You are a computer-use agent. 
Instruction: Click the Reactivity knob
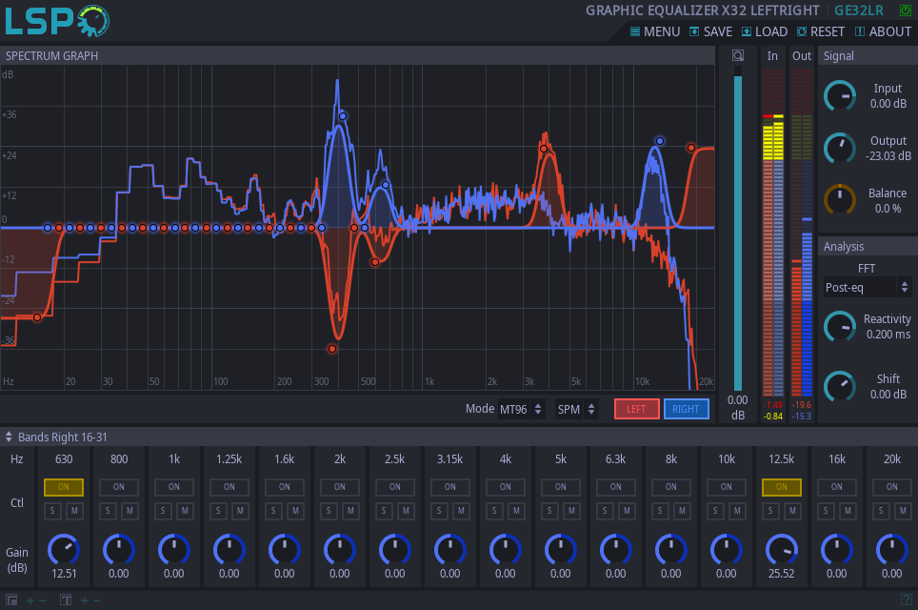[x=840, y=326]
